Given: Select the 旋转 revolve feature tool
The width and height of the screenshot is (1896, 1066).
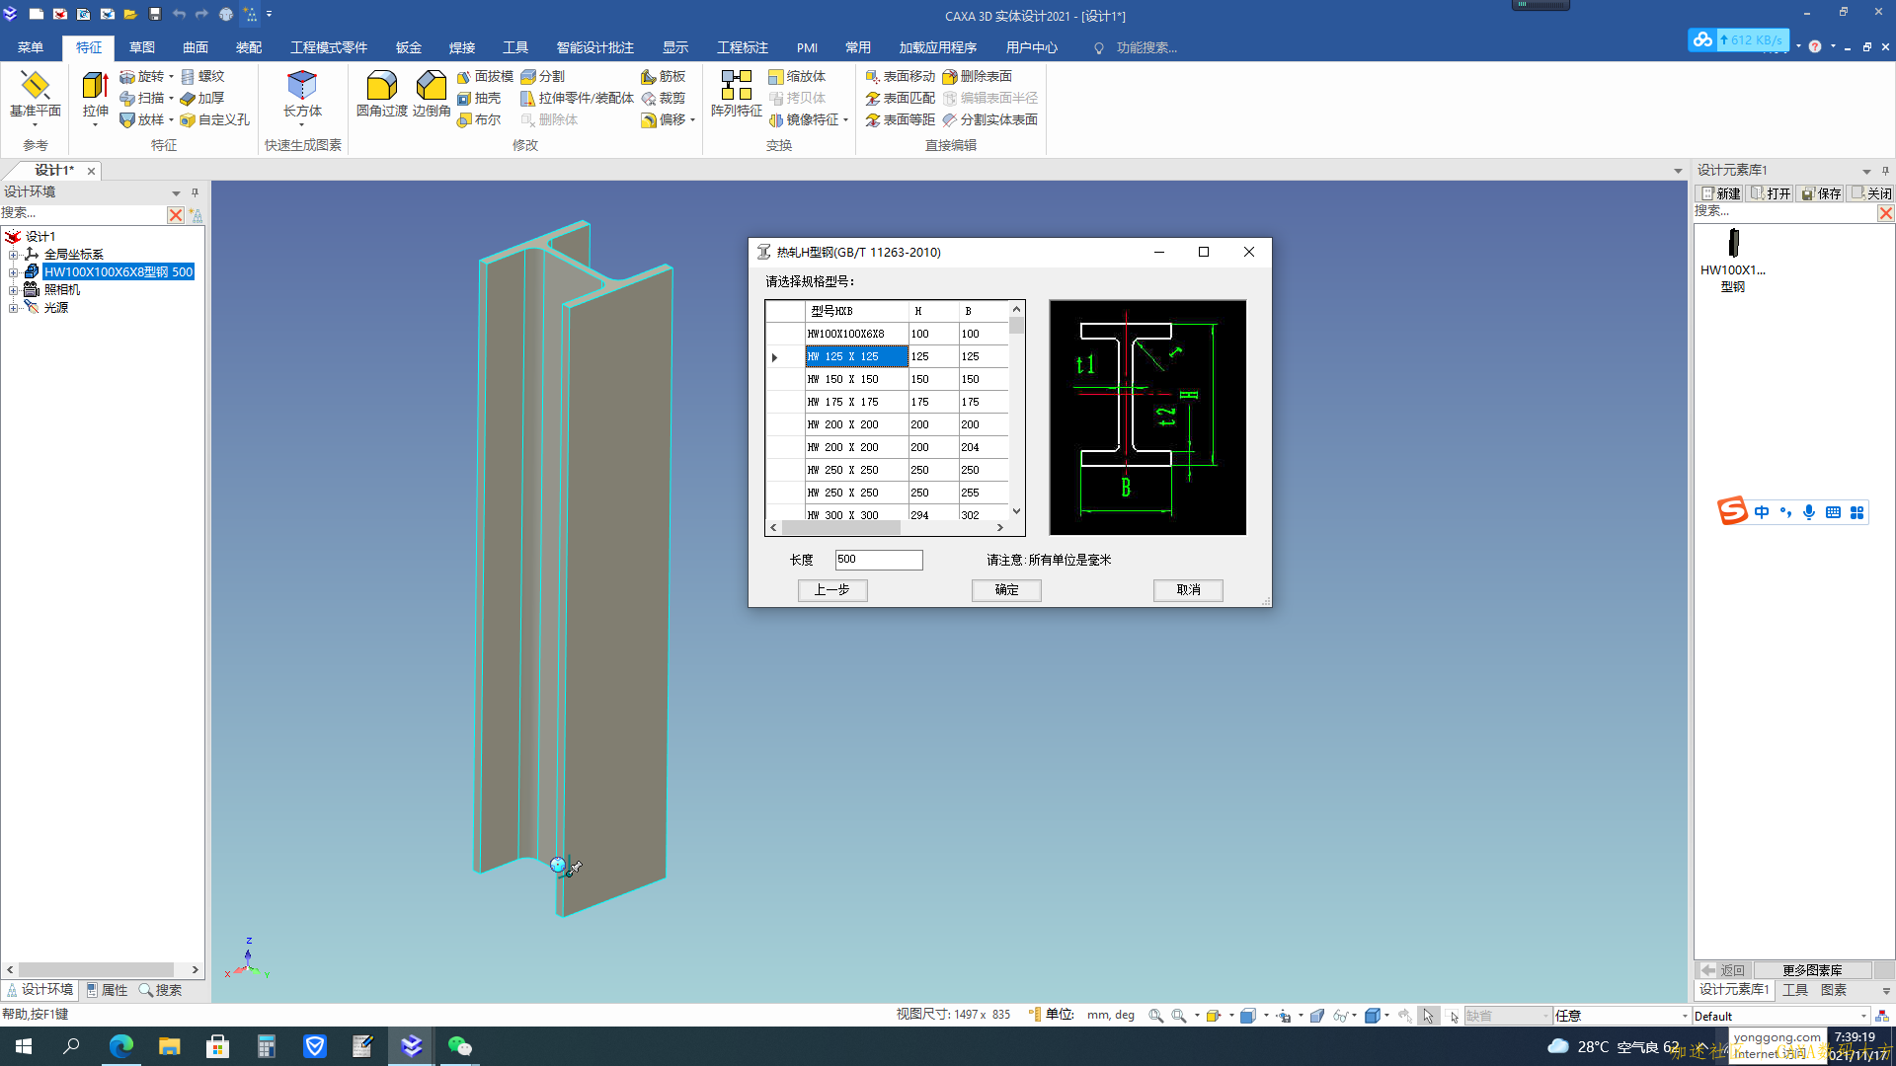Looking at the screenshot, I should [142, 76].
